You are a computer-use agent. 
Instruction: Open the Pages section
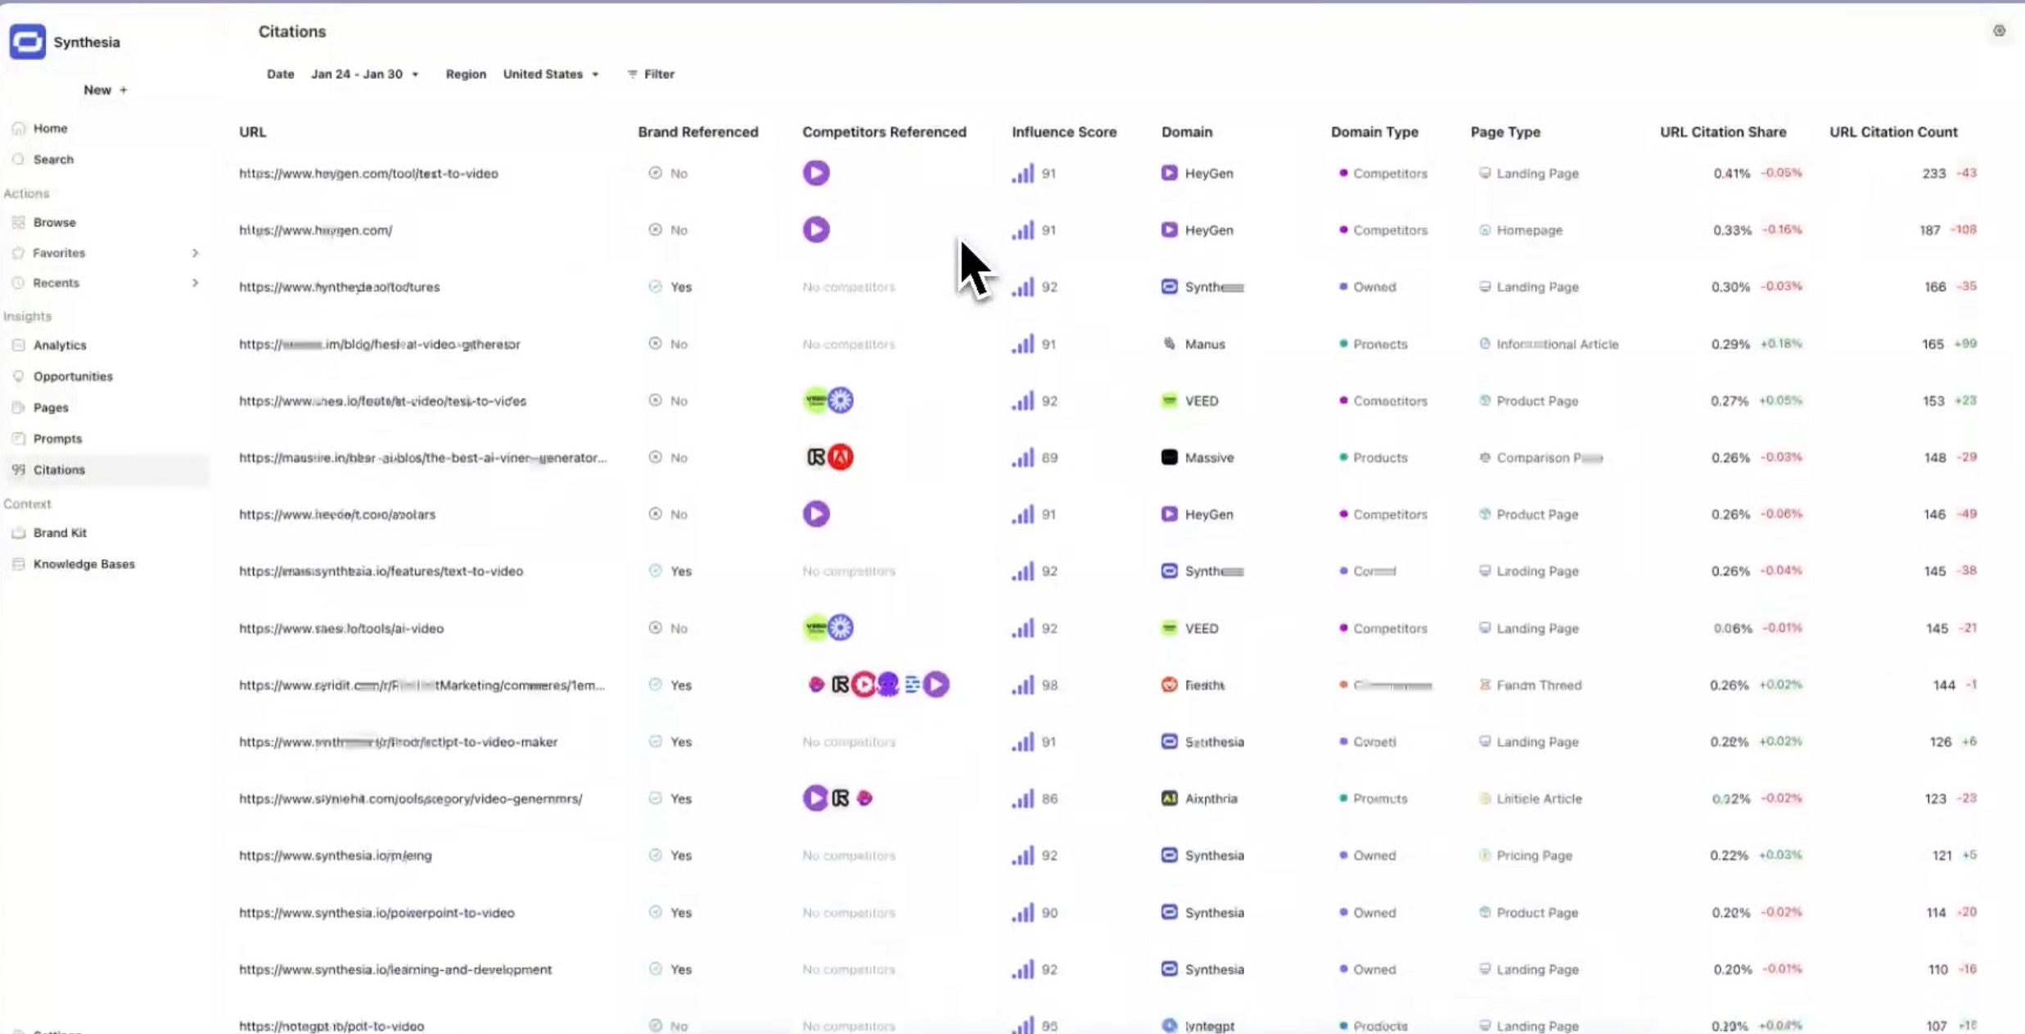[51, 408]
